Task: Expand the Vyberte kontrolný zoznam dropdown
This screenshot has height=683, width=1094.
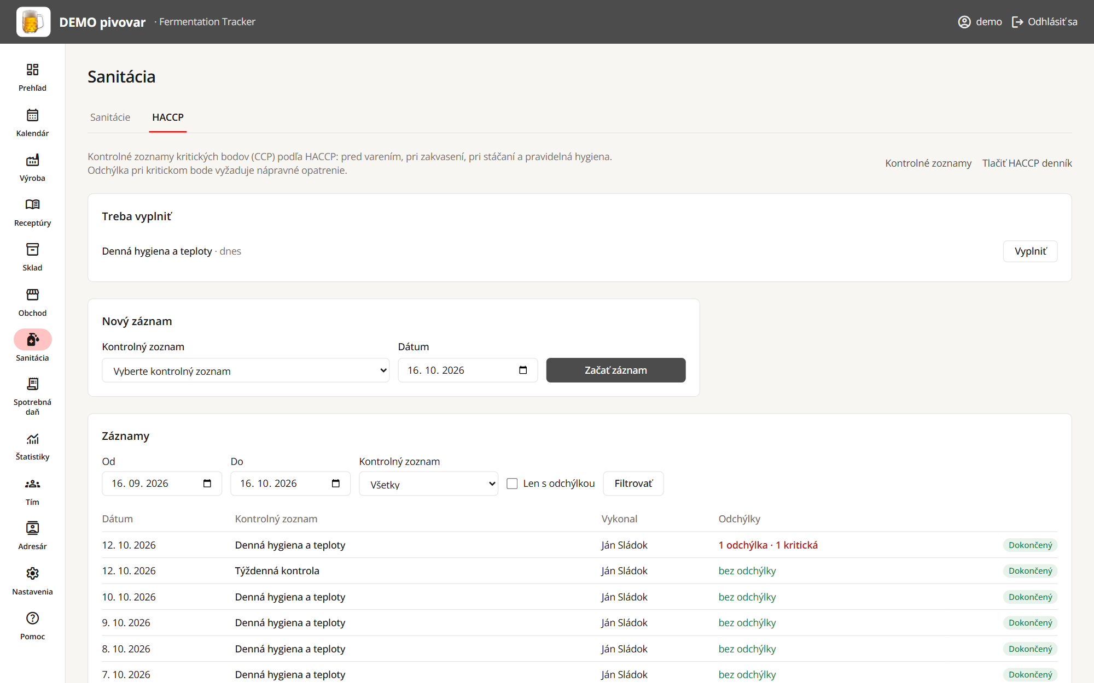Action: point(246,370)
